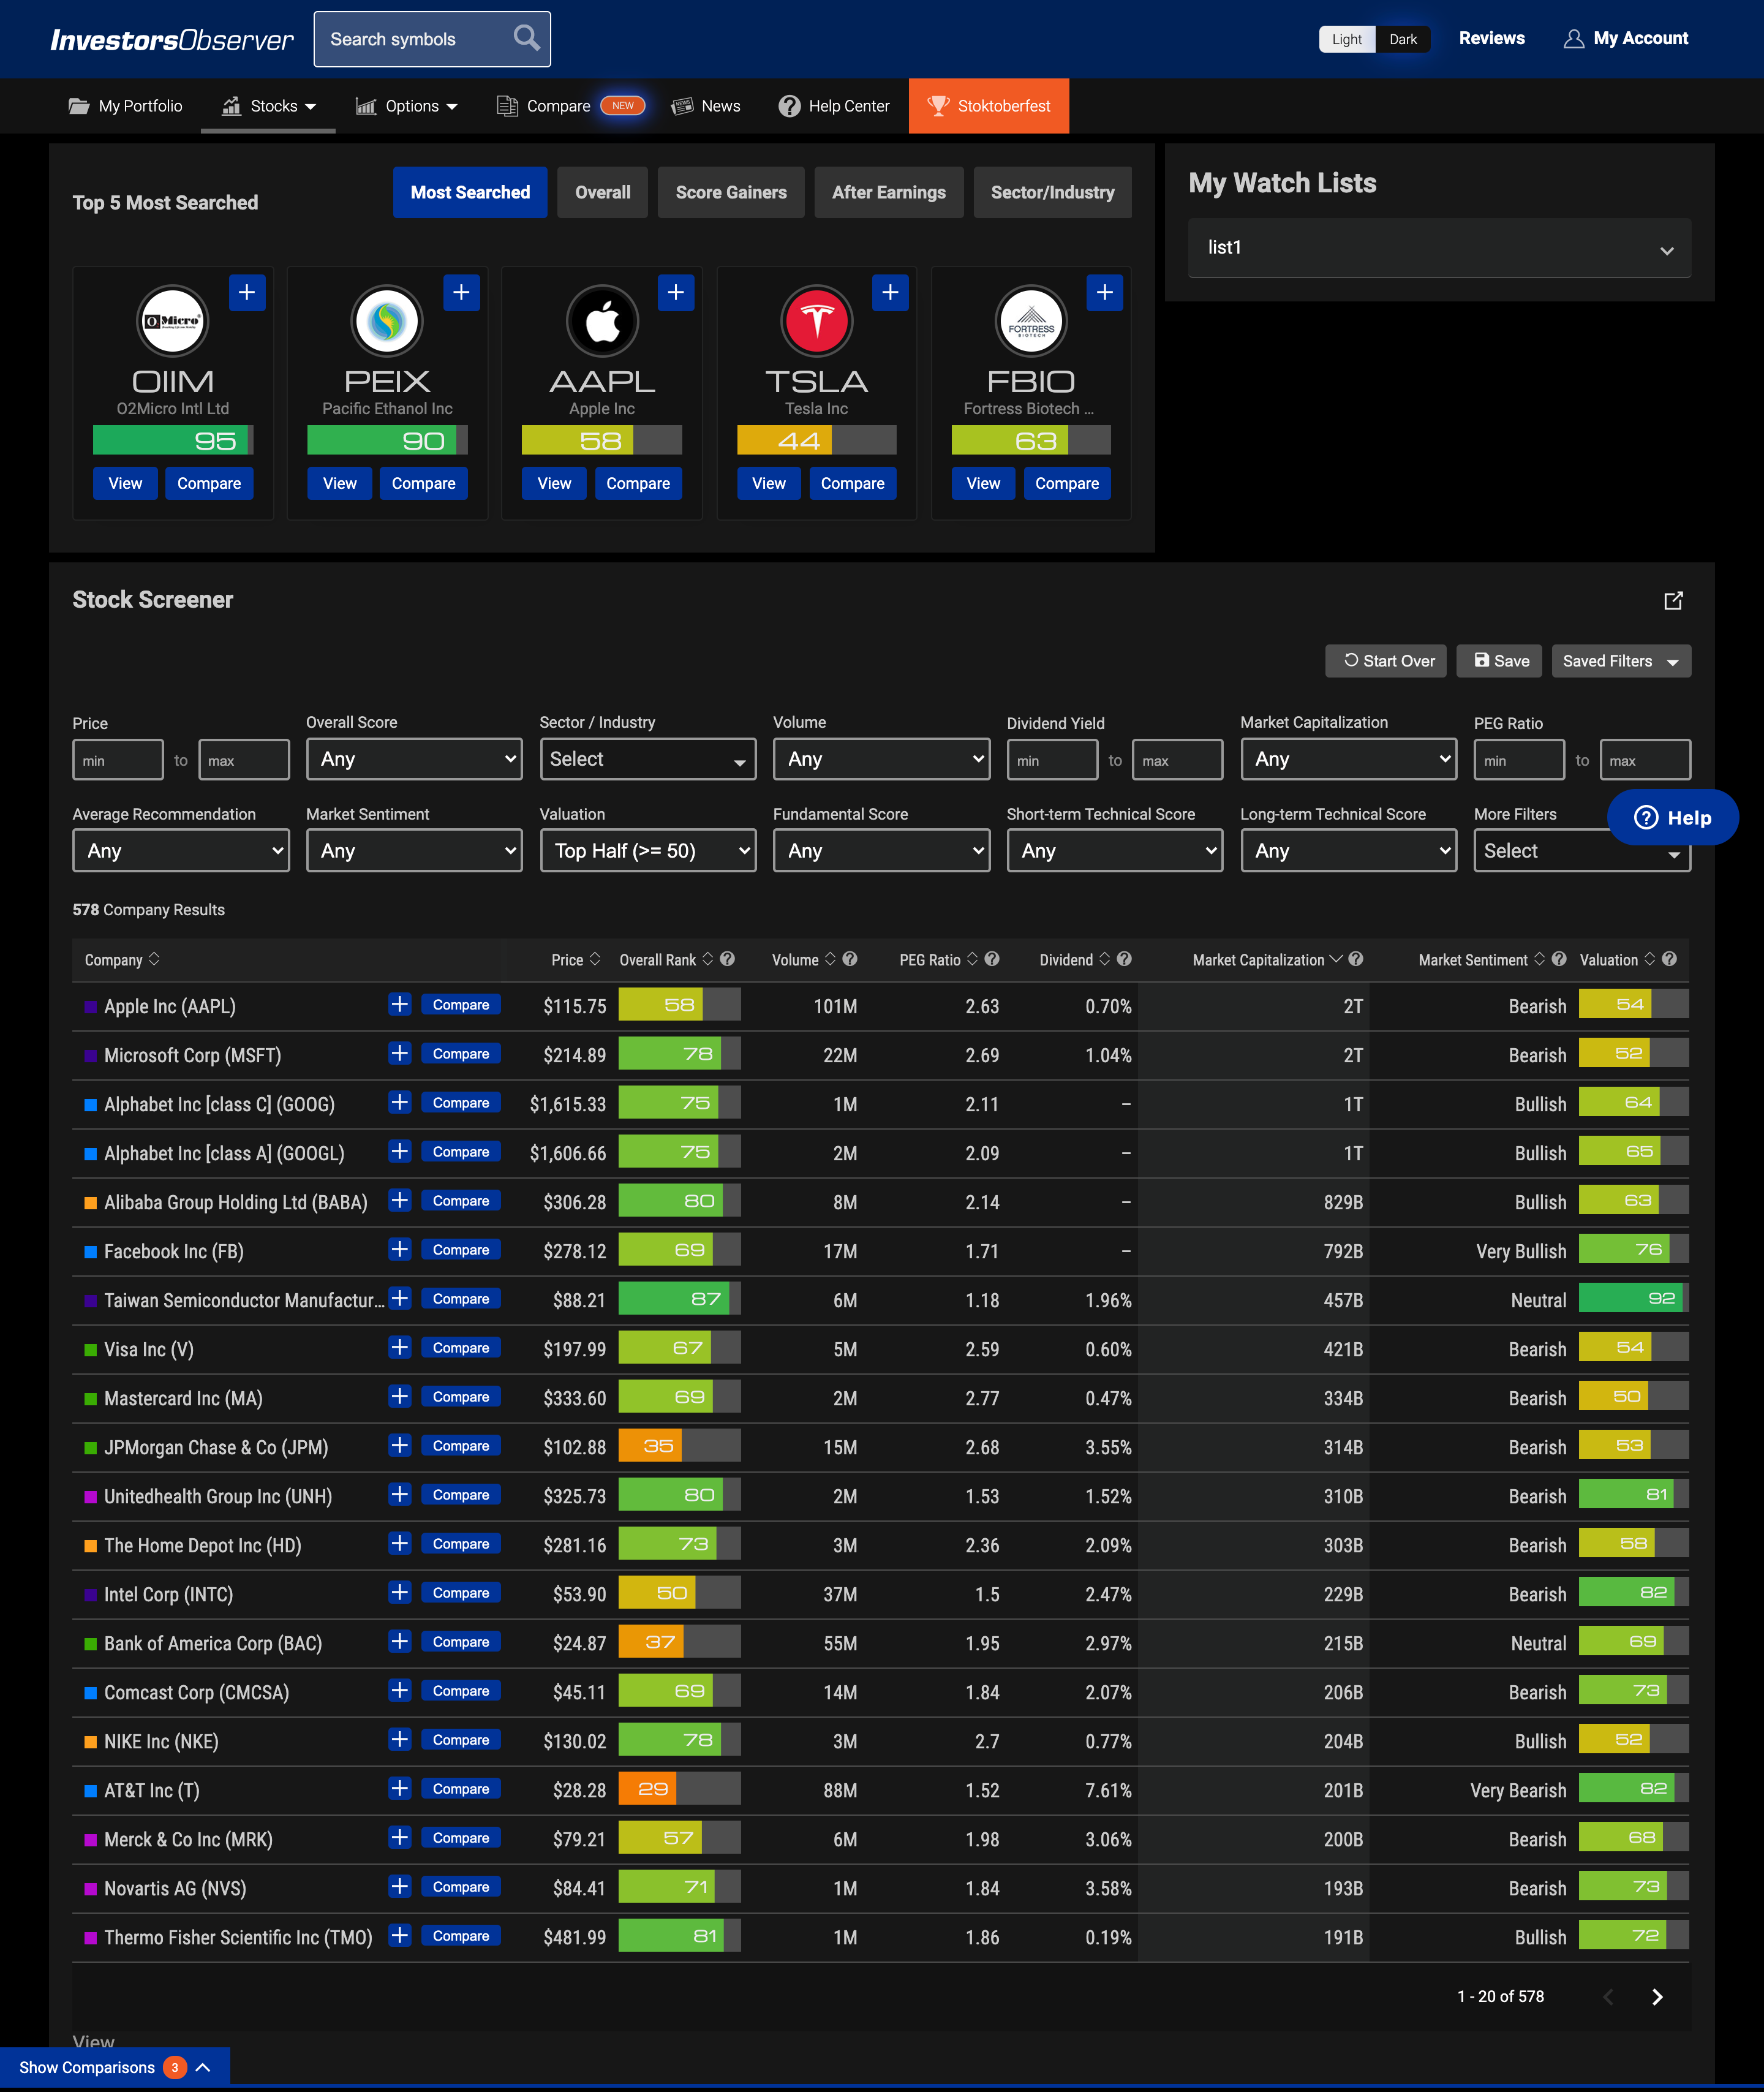Select the Overall tab
The height and width of the screenshot is (2092, 1764).
click(602, 192)
